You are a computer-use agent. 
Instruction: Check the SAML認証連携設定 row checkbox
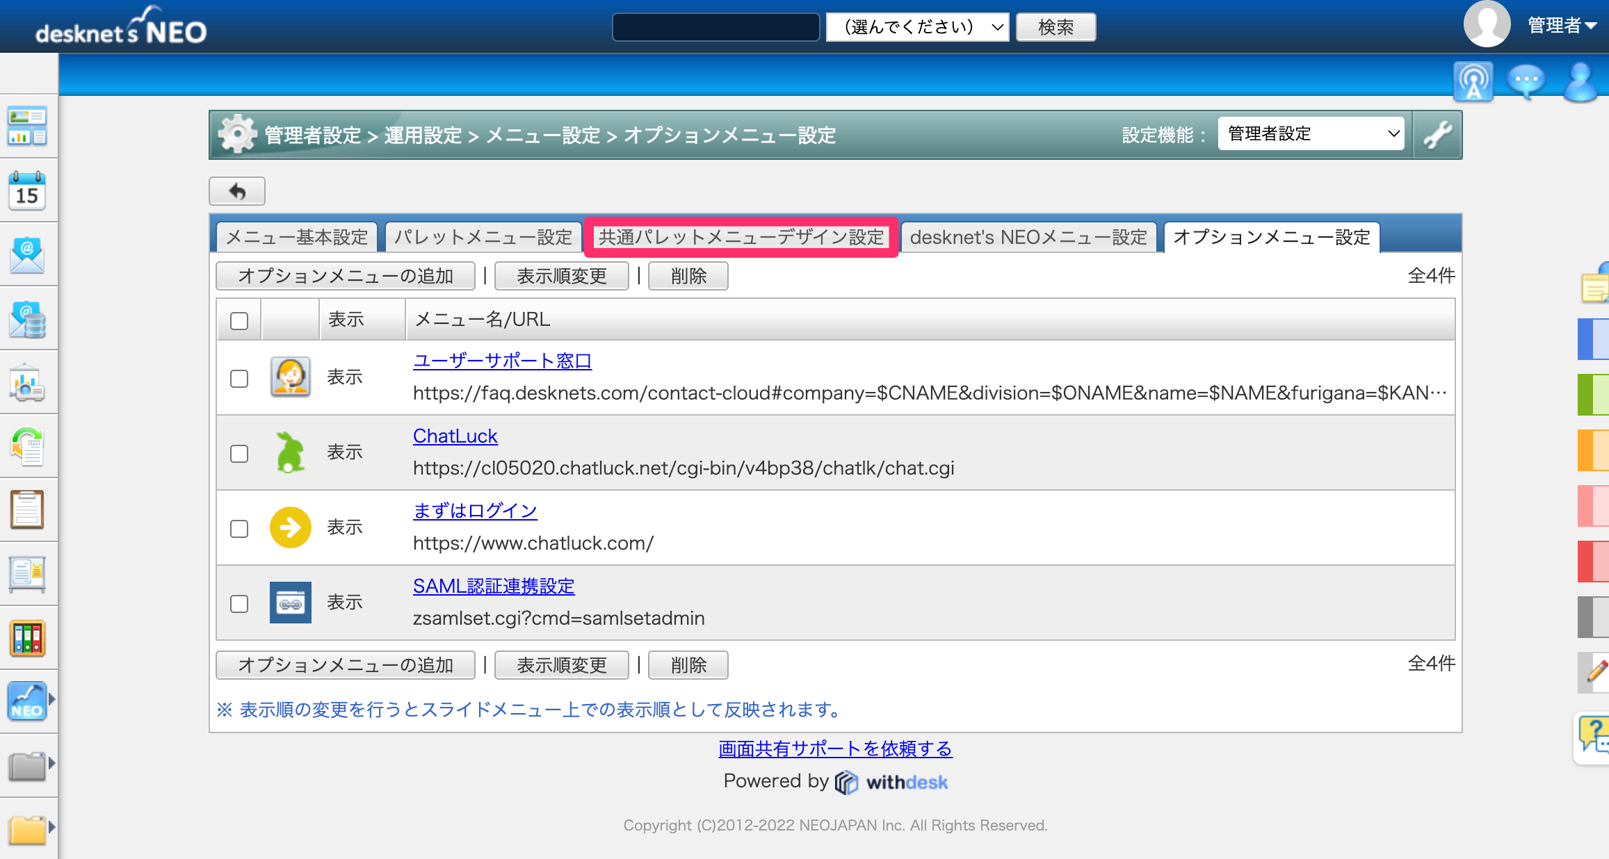tap(239, 604)
